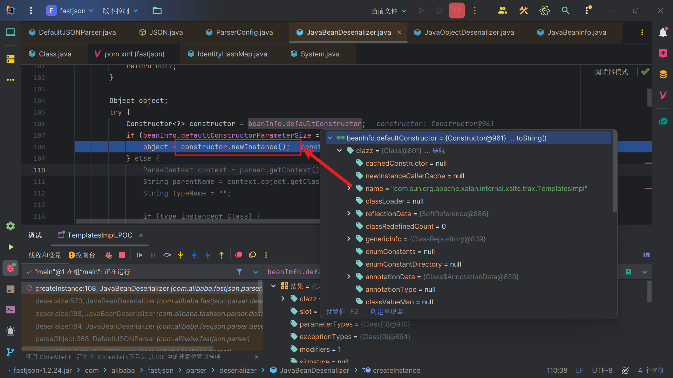Click the open folder icon in title bar
Screen dimensions: 673x378
click(157, 11)
